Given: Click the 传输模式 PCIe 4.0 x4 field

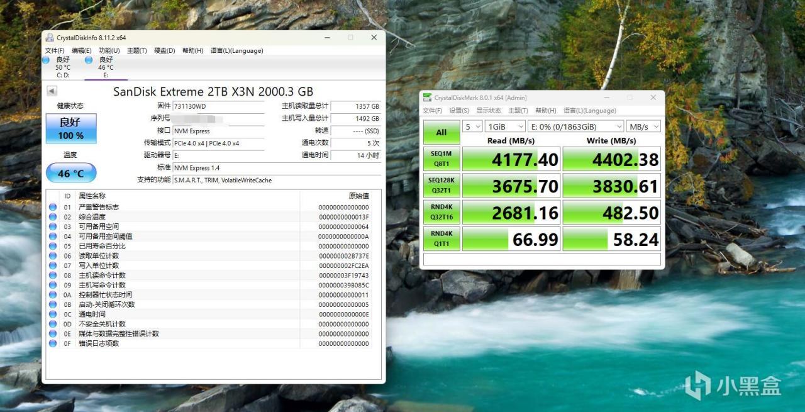Looking at the screenshot, I should [218, 143].
